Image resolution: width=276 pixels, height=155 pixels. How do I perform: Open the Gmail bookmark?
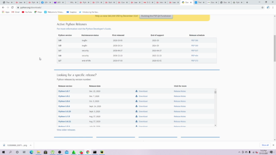coord(16,12)
